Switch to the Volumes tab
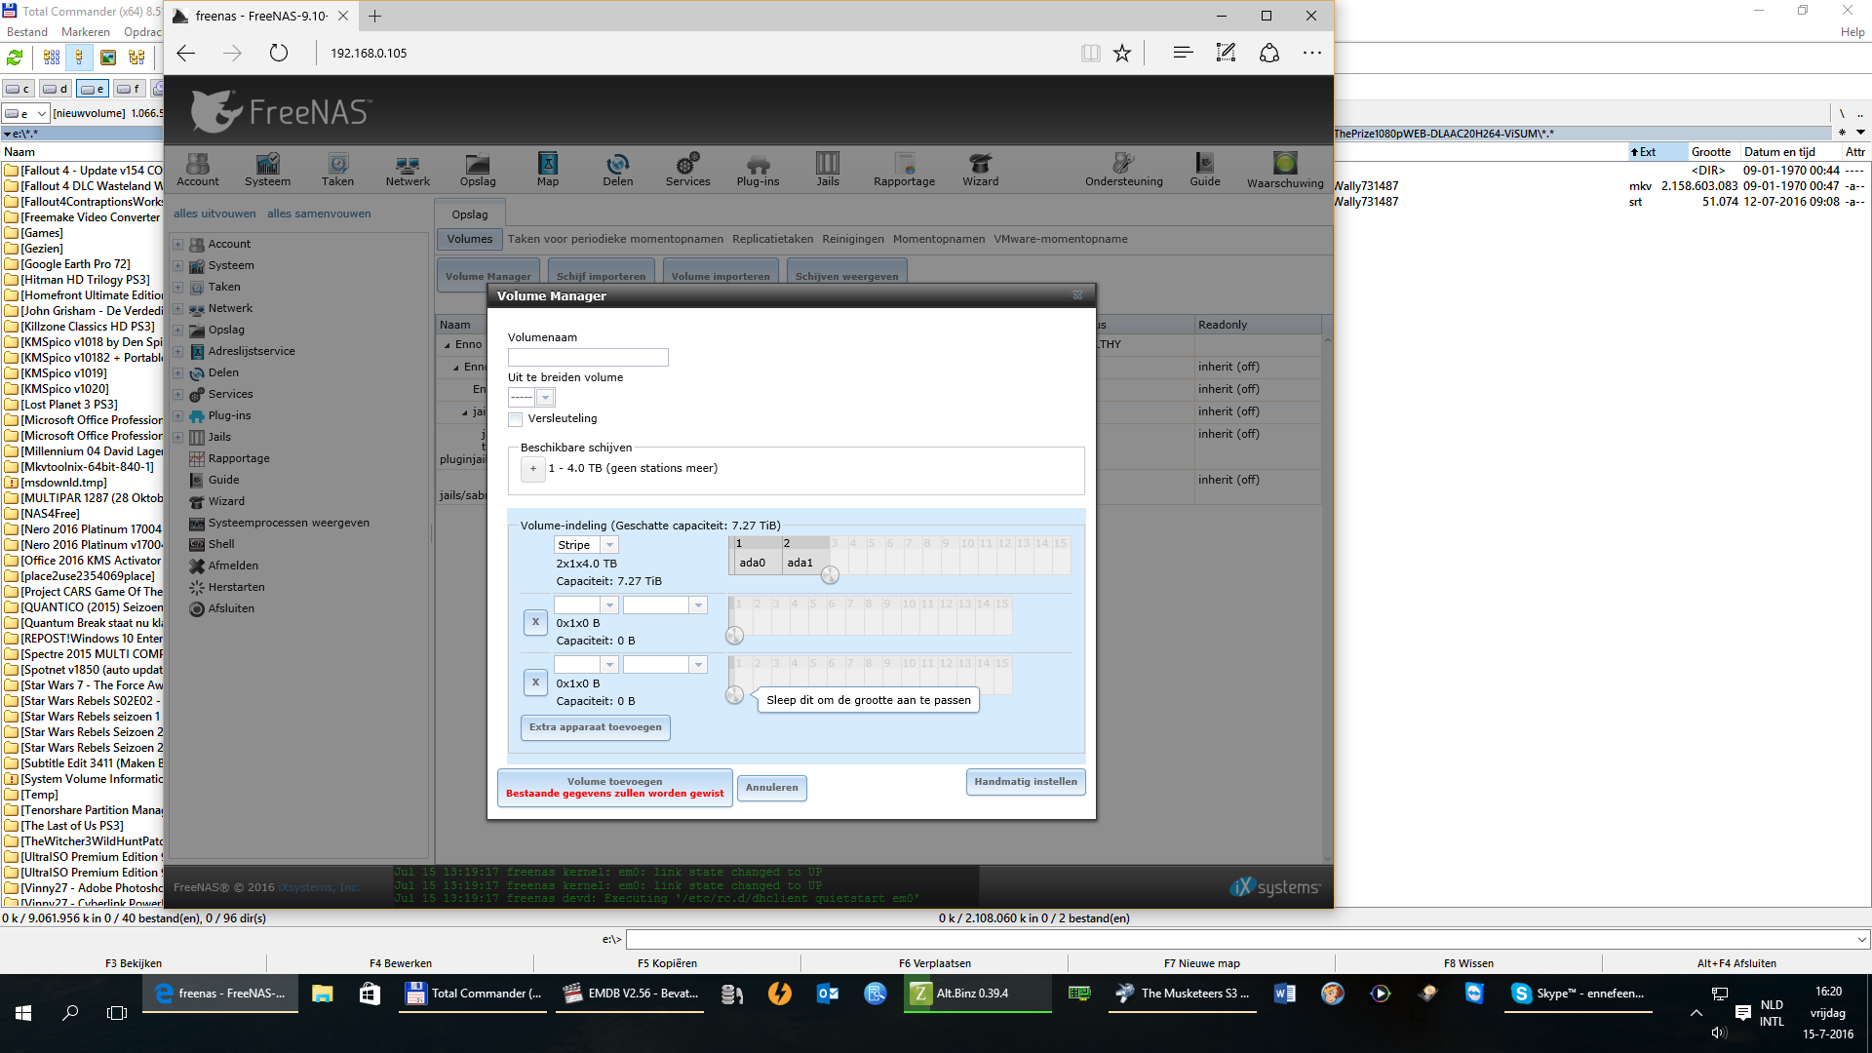Viewport: 1872px width, 1053px height. (x=470, y=239)
